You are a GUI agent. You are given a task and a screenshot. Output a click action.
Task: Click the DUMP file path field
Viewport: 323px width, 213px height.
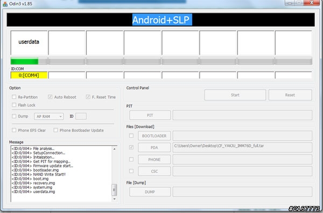click(242, 192)
